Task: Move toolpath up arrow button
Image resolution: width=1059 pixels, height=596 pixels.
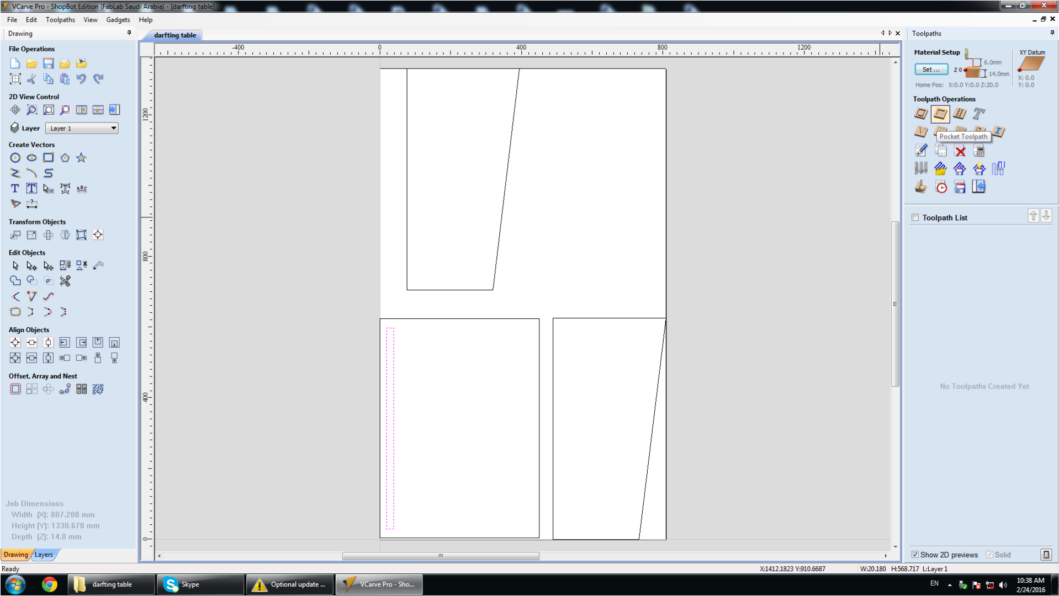Action: (1033, 216)
